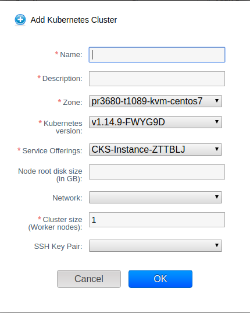Click the "Kubernetes version:" label text
This screenshot has height=313, width=250.
63,127
